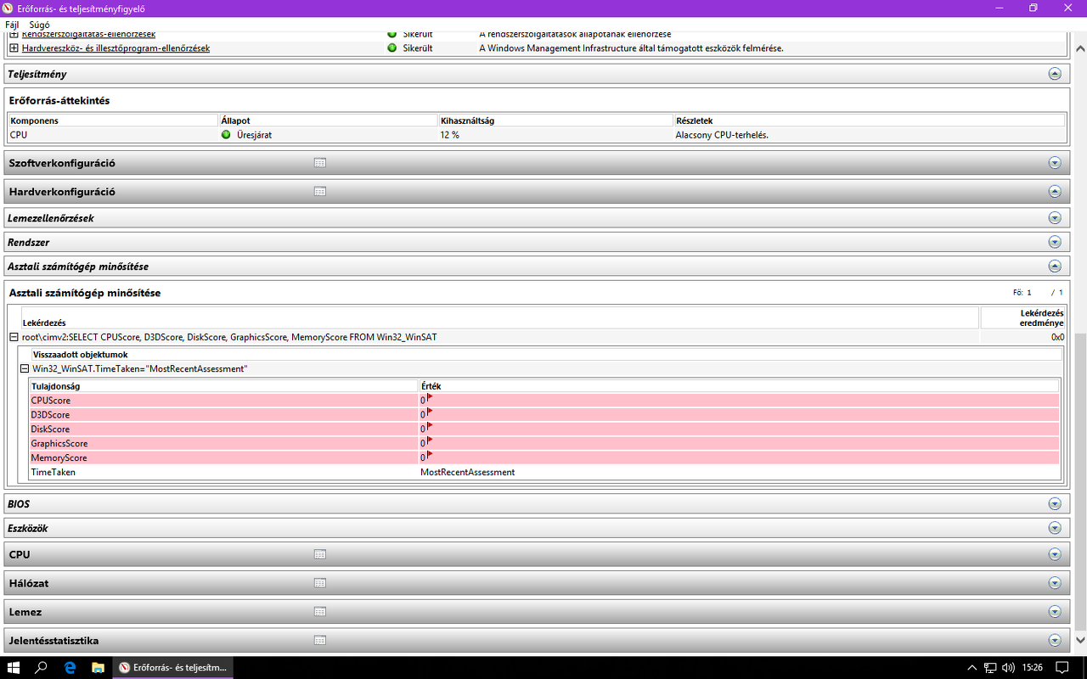Select the MemoryScore property cell

click(x=223, y=458)
